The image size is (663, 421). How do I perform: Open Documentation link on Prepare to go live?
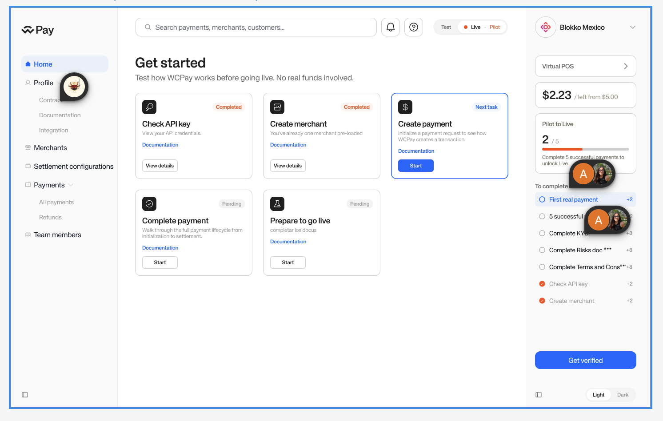pyautogui.click(x=288, y=242)
